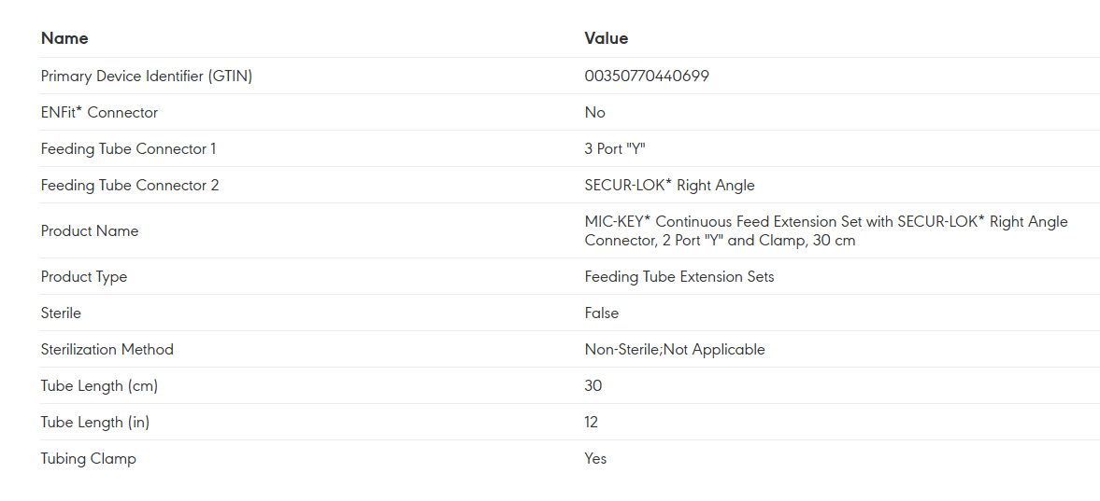Click the Name column header
This screenshot has height=501, width=1100.
pos(64,38)
